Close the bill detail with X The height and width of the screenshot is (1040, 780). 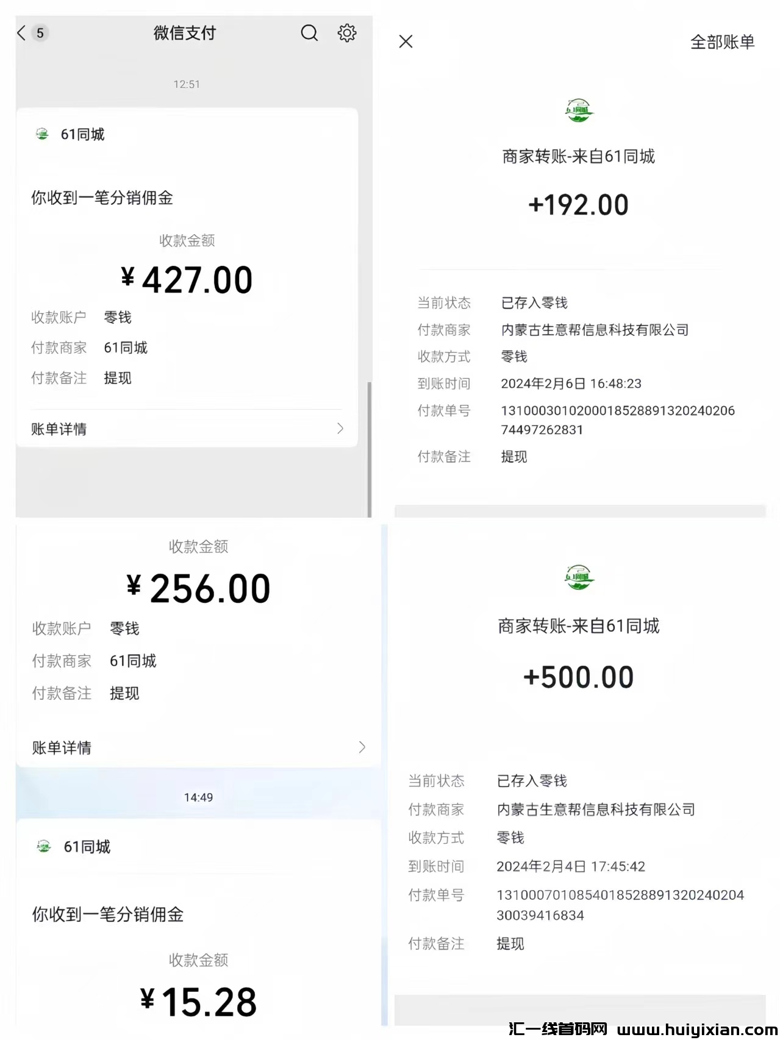coord(406,41)
